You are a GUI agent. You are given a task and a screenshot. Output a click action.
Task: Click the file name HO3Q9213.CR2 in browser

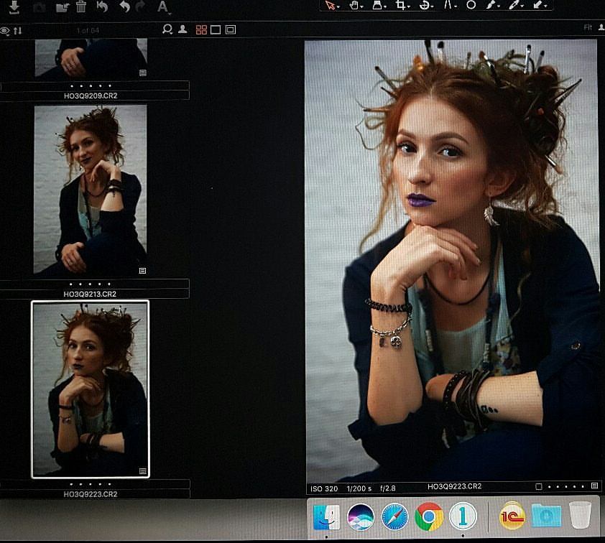click(x=90, y=294)
